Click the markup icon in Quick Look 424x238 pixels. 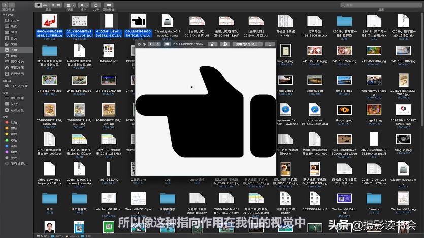[224, 44]
